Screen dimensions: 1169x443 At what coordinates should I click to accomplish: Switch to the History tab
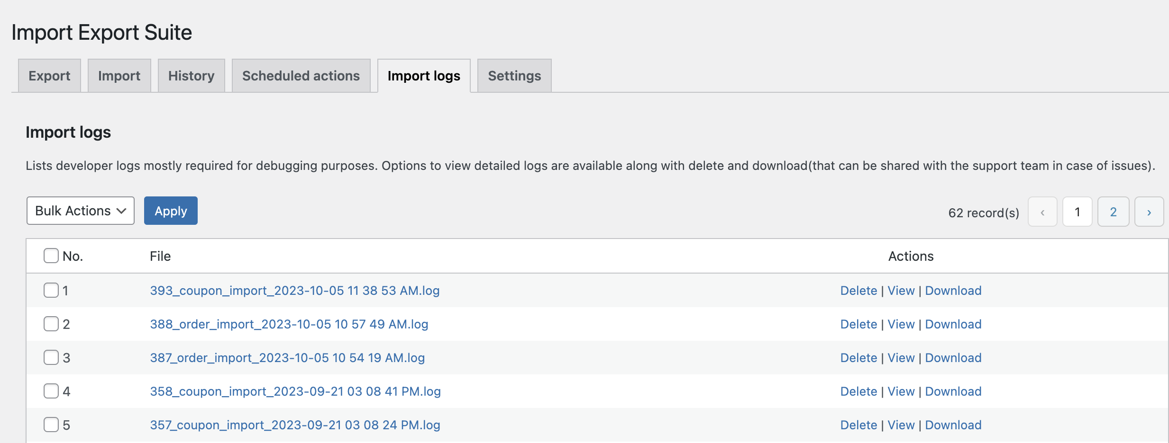coord(191,75)
